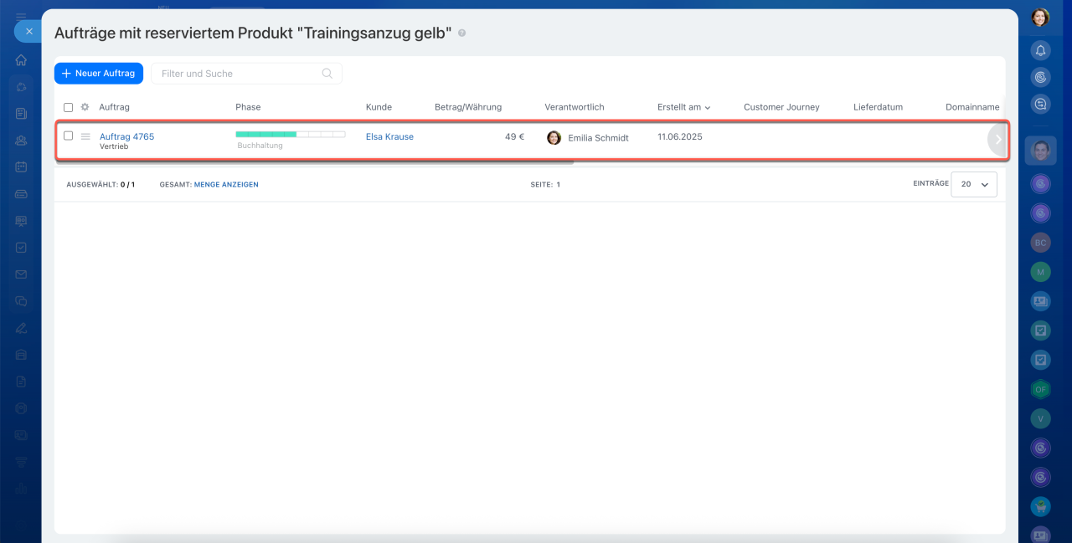This screenshot has height=543, width=1072.
Task: Click into the Filter und Suche field
Action: coord(239,74)
